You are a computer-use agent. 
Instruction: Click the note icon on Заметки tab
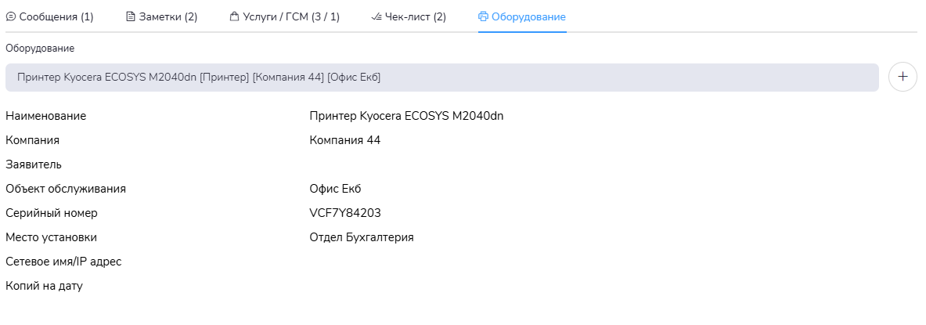tap(131, 16)
